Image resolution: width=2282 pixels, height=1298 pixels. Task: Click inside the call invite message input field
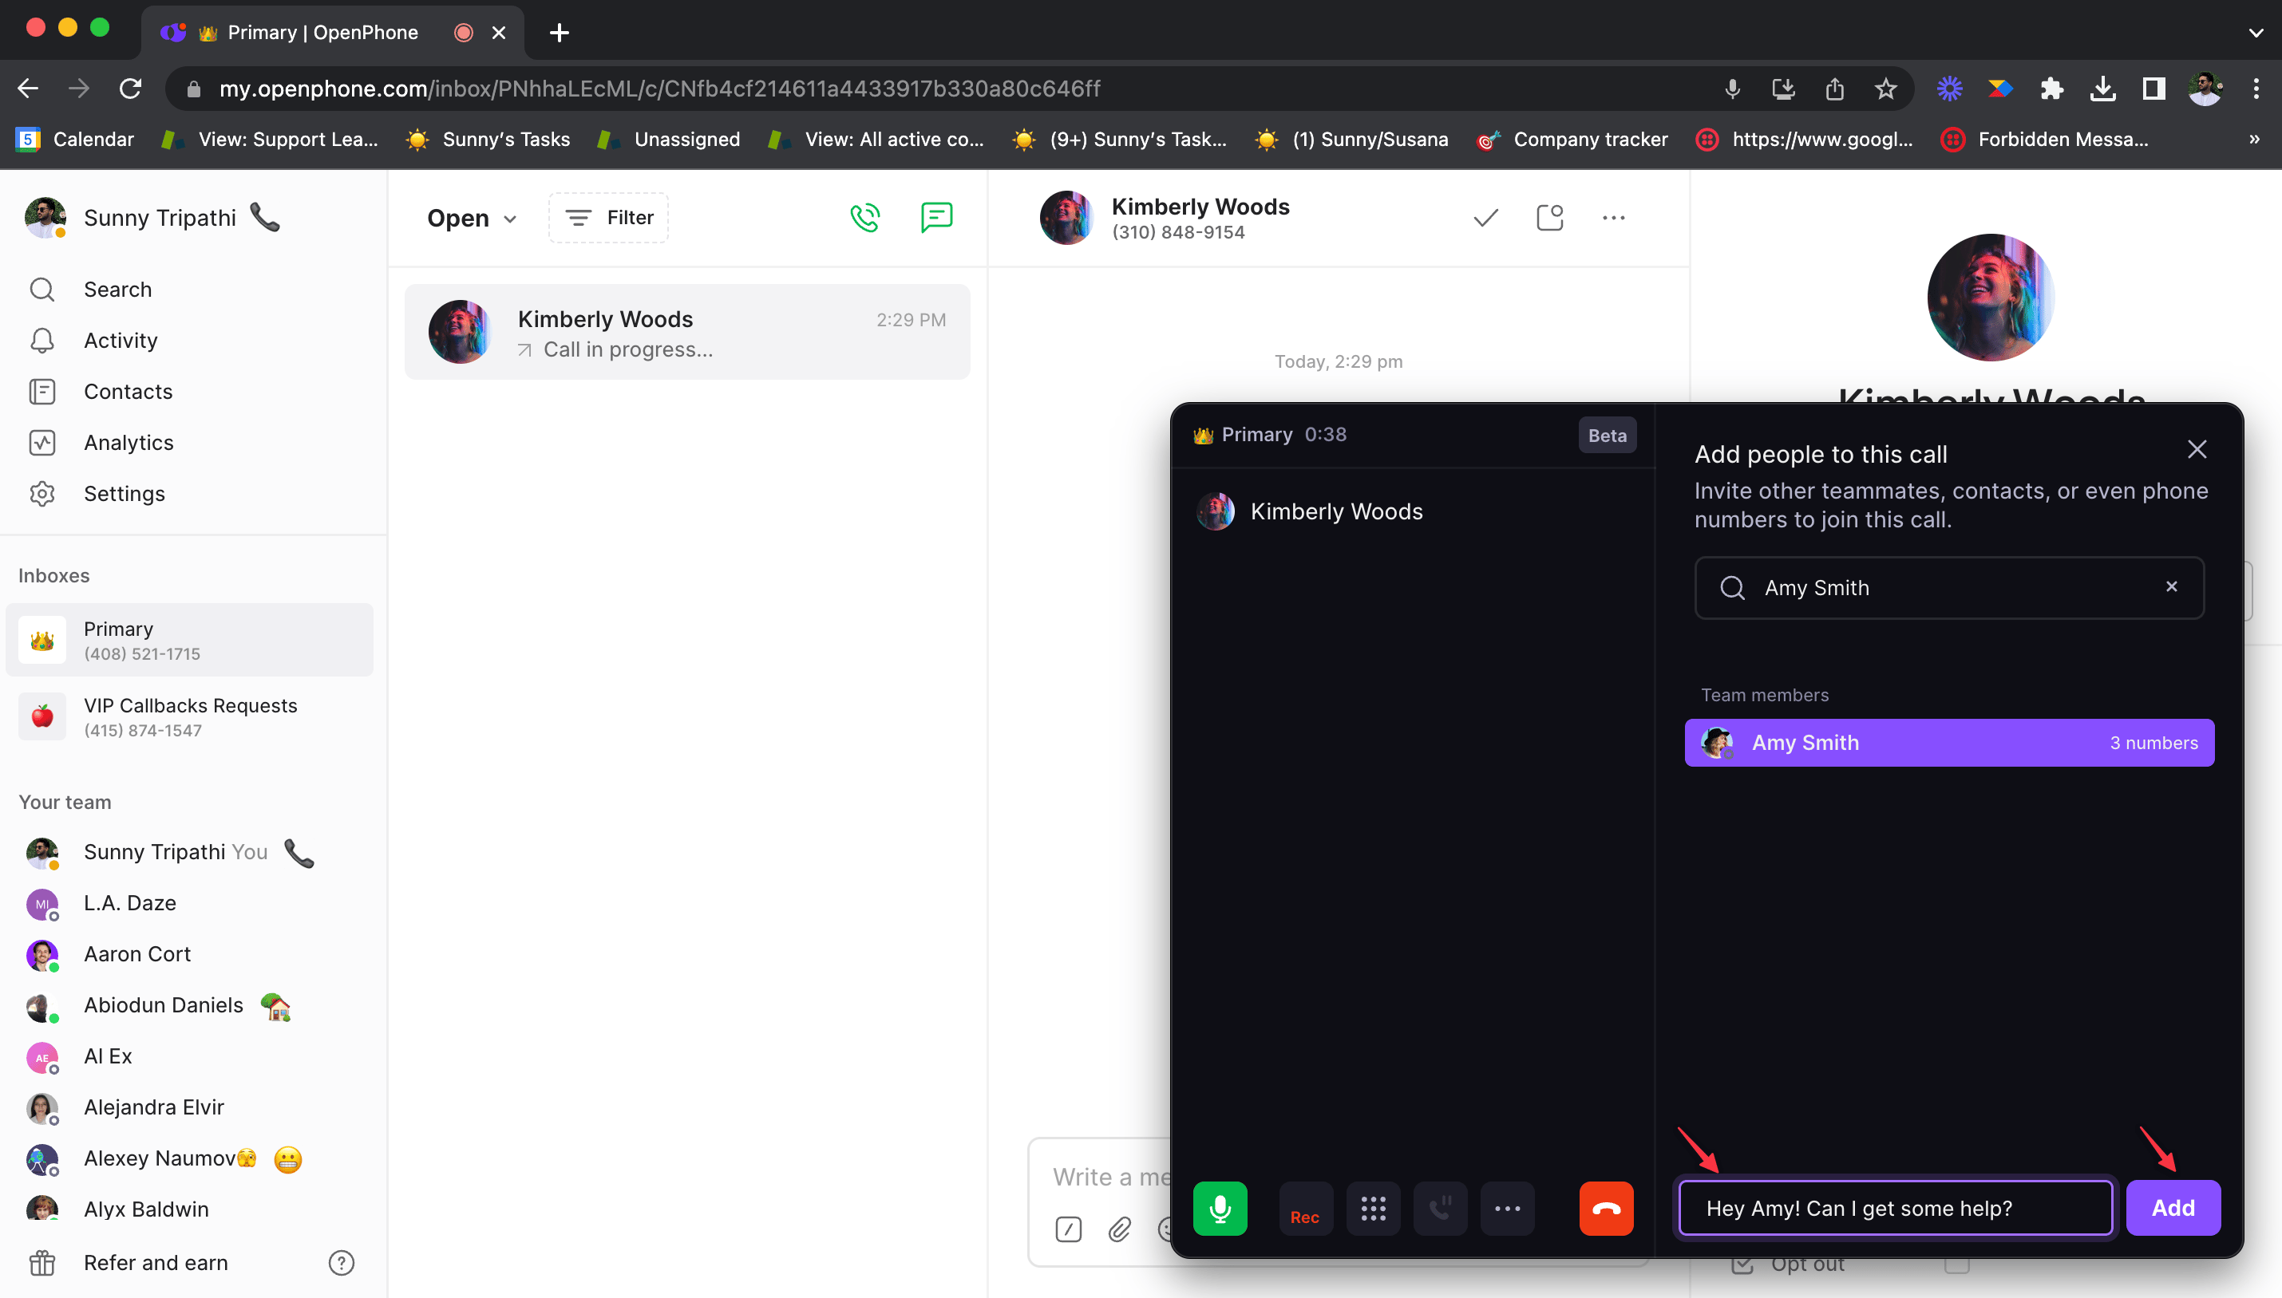(1896, 1207)
